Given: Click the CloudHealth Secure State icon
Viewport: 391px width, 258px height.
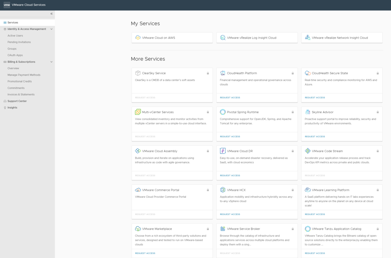Looking at the screenshot, I should tap(308, 73).
